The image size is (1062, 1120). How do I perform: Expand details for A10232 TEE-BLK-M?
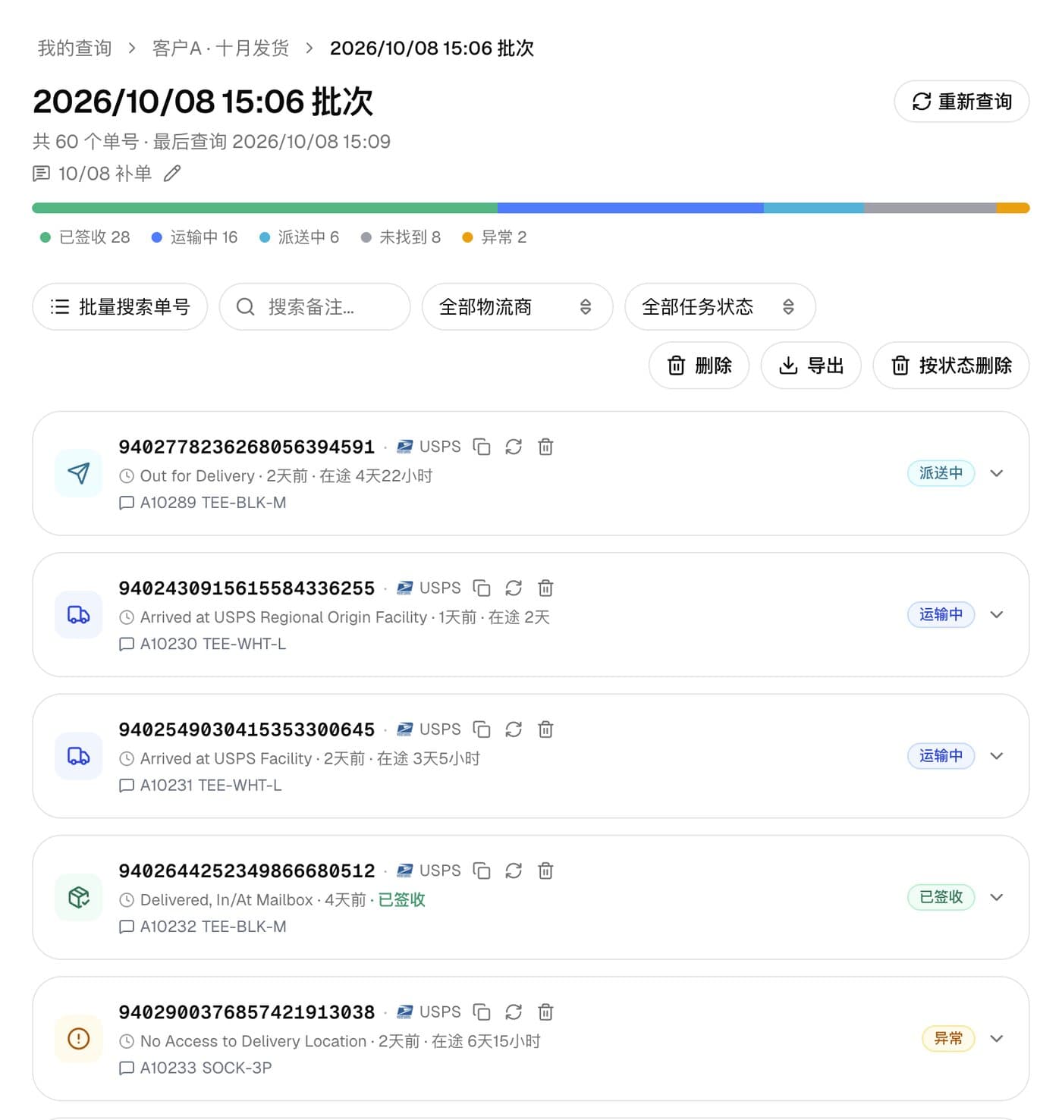997,897
